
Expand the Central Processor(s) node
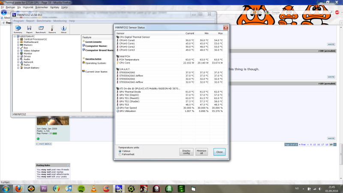point(18,39)
